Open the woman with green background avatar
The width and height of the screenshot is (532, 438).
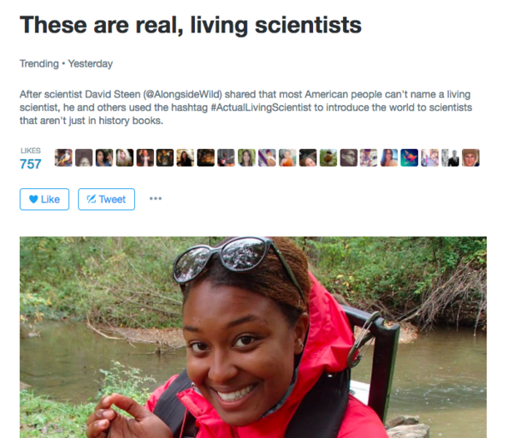(246, 157)
